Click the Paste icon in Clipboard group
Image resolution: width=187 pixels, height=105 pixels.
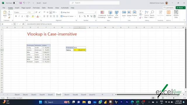pos(5,13)
